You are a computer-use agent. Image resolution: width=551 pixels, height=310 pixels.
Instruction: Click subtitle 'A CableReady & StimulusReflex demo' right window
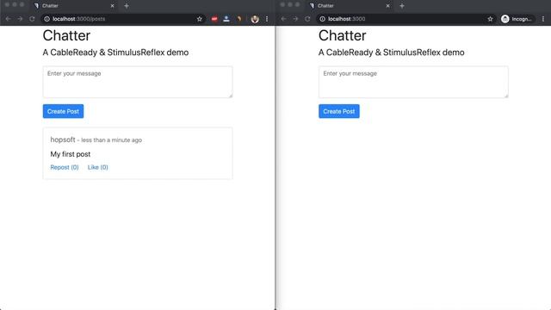392,53
